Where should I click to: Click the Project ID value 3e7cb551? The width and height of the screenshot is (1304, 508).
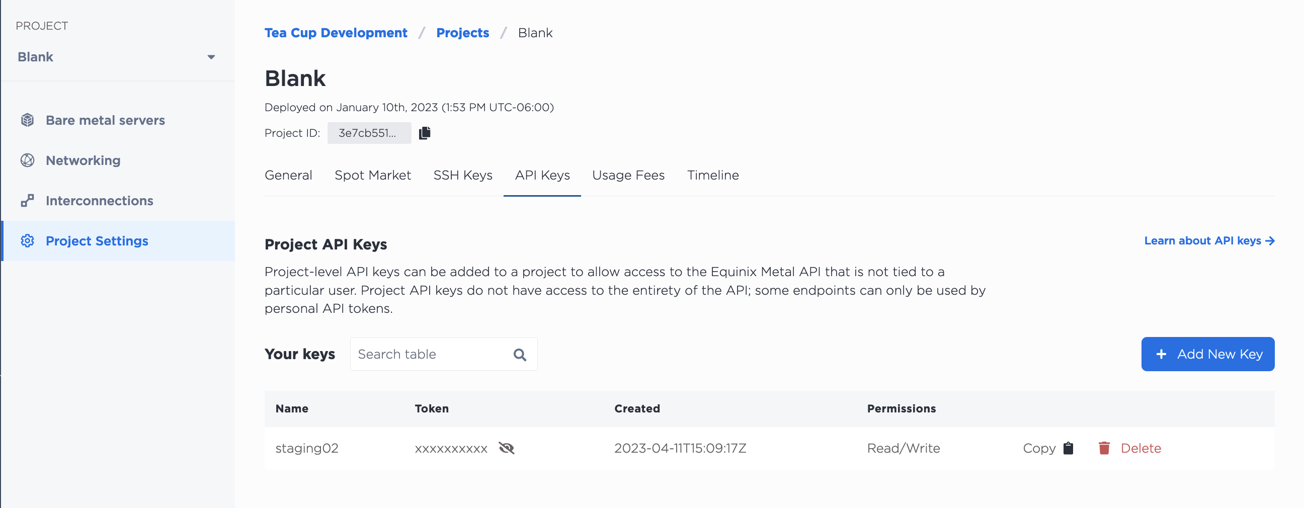[x=369, y=133]
